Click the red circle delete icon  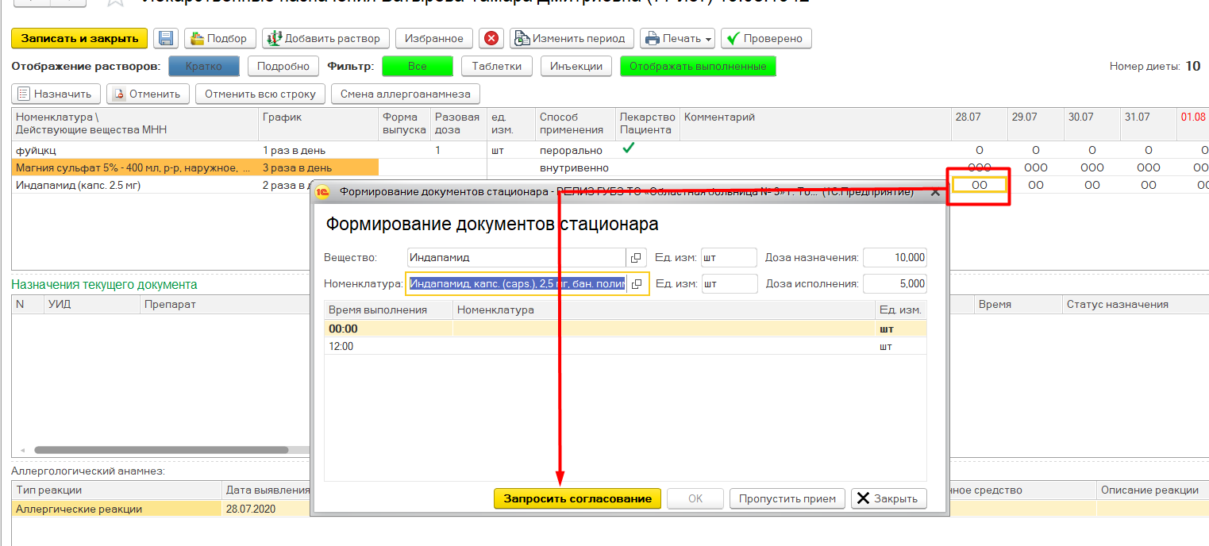click(491, 38)
